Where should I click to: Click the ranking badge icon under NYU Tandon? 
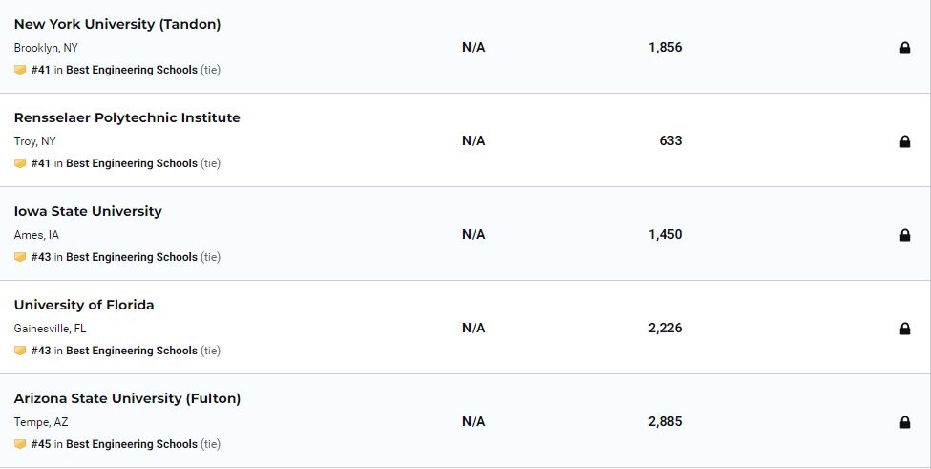[20, 70]
